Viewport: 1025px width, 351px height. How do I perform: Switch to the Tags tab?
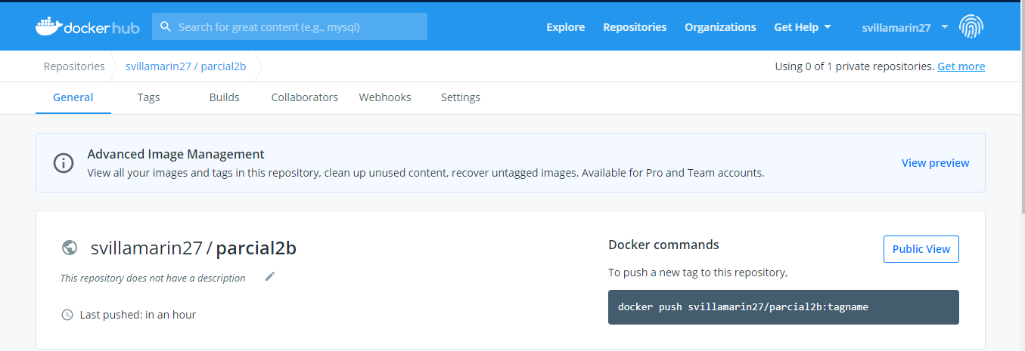(x=148, y=97)
